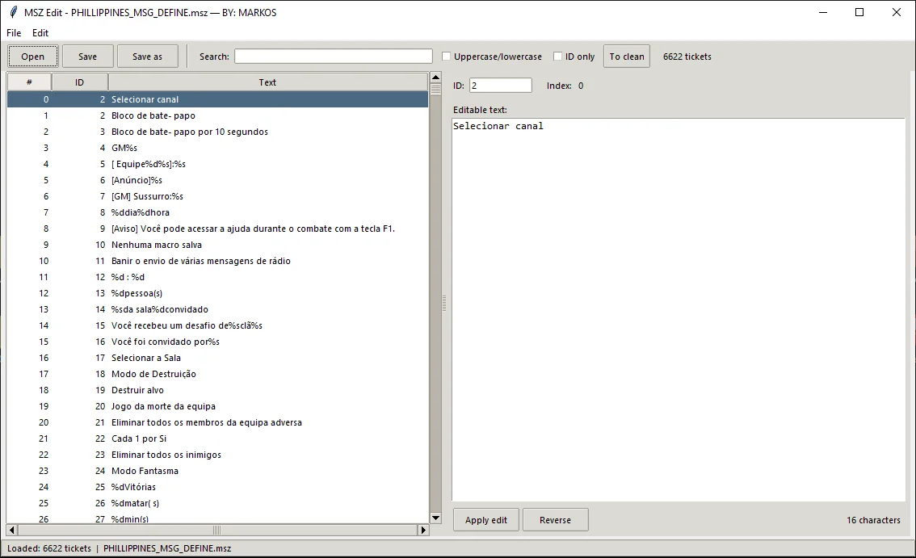Select the row 'Jogo da morte da equipa'
The height and width of the screenshot is (558, 916).
tap(217, 407)
